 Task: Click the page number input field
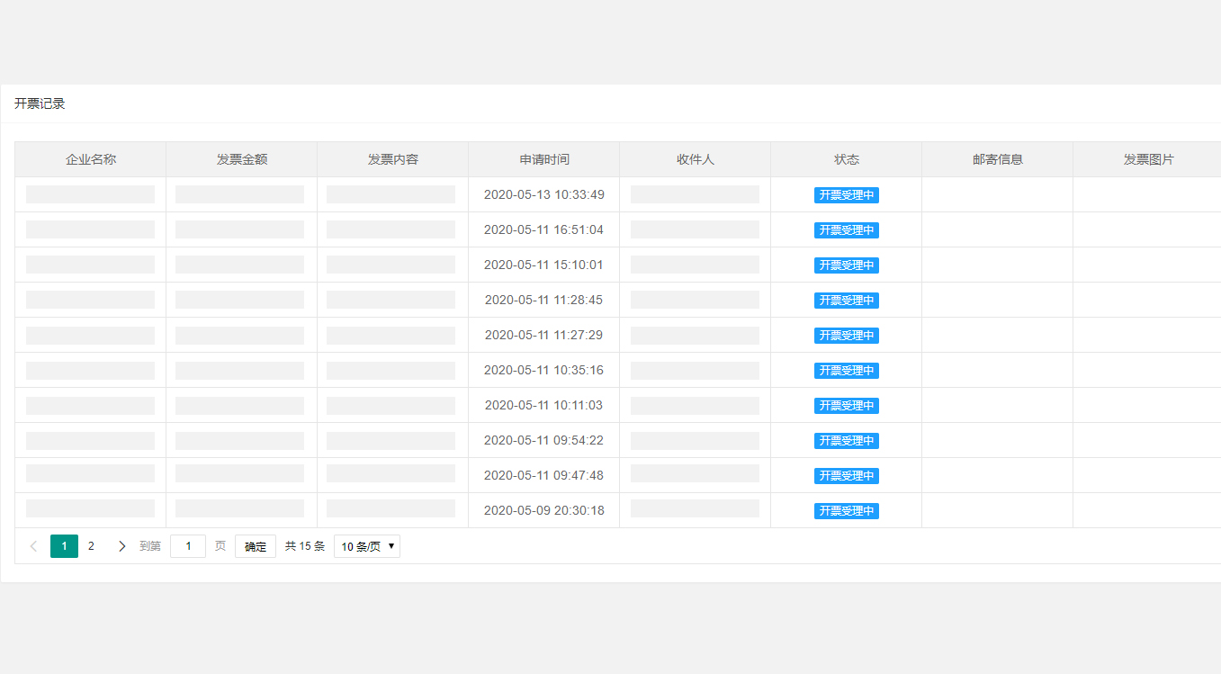click(x=188, y=546)
